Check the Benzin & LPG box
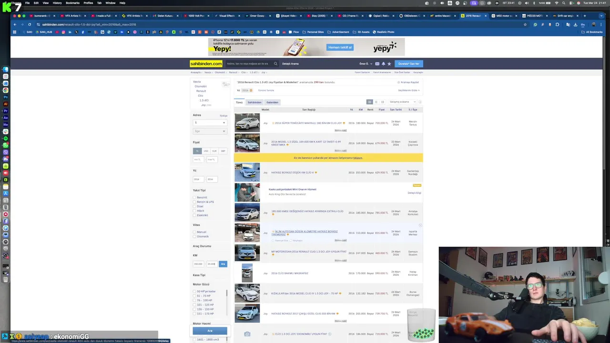610x343 pixels. click(x=194, y=202)
